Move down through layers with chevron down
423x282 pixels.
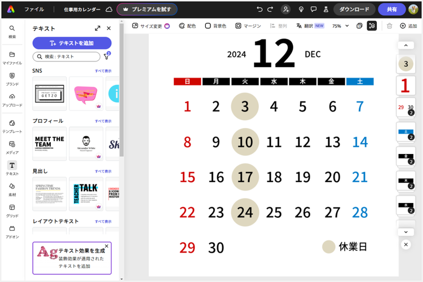click(x=406, y=232)
